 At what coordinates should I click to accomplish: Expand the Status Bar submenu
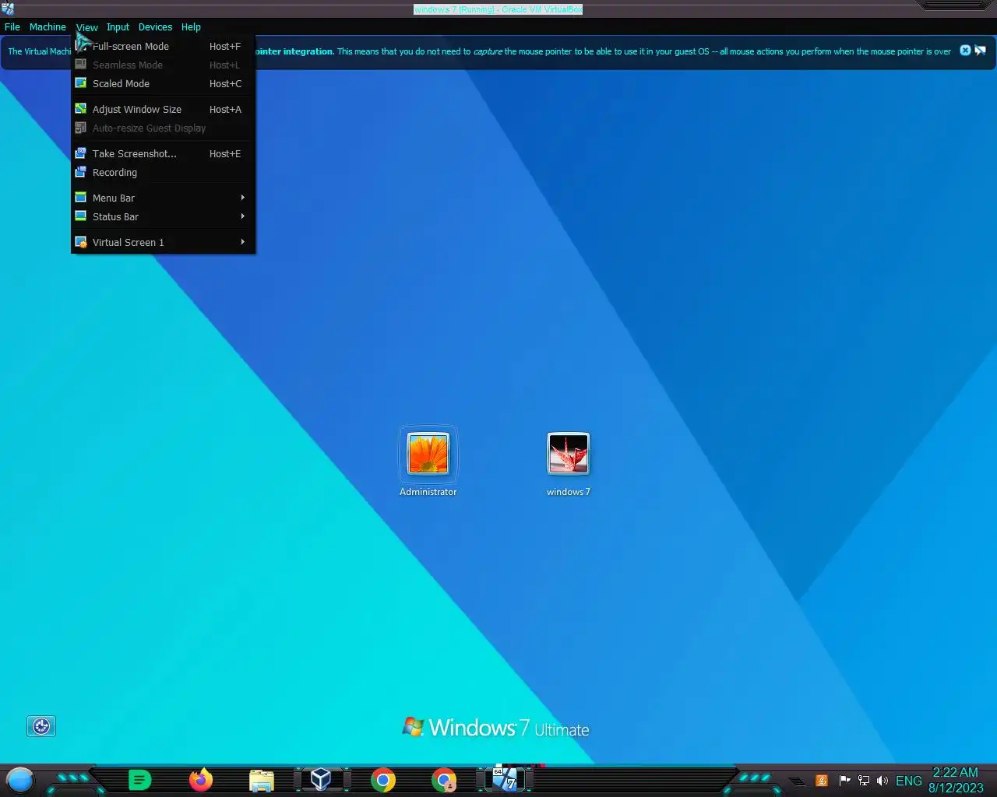163,216
